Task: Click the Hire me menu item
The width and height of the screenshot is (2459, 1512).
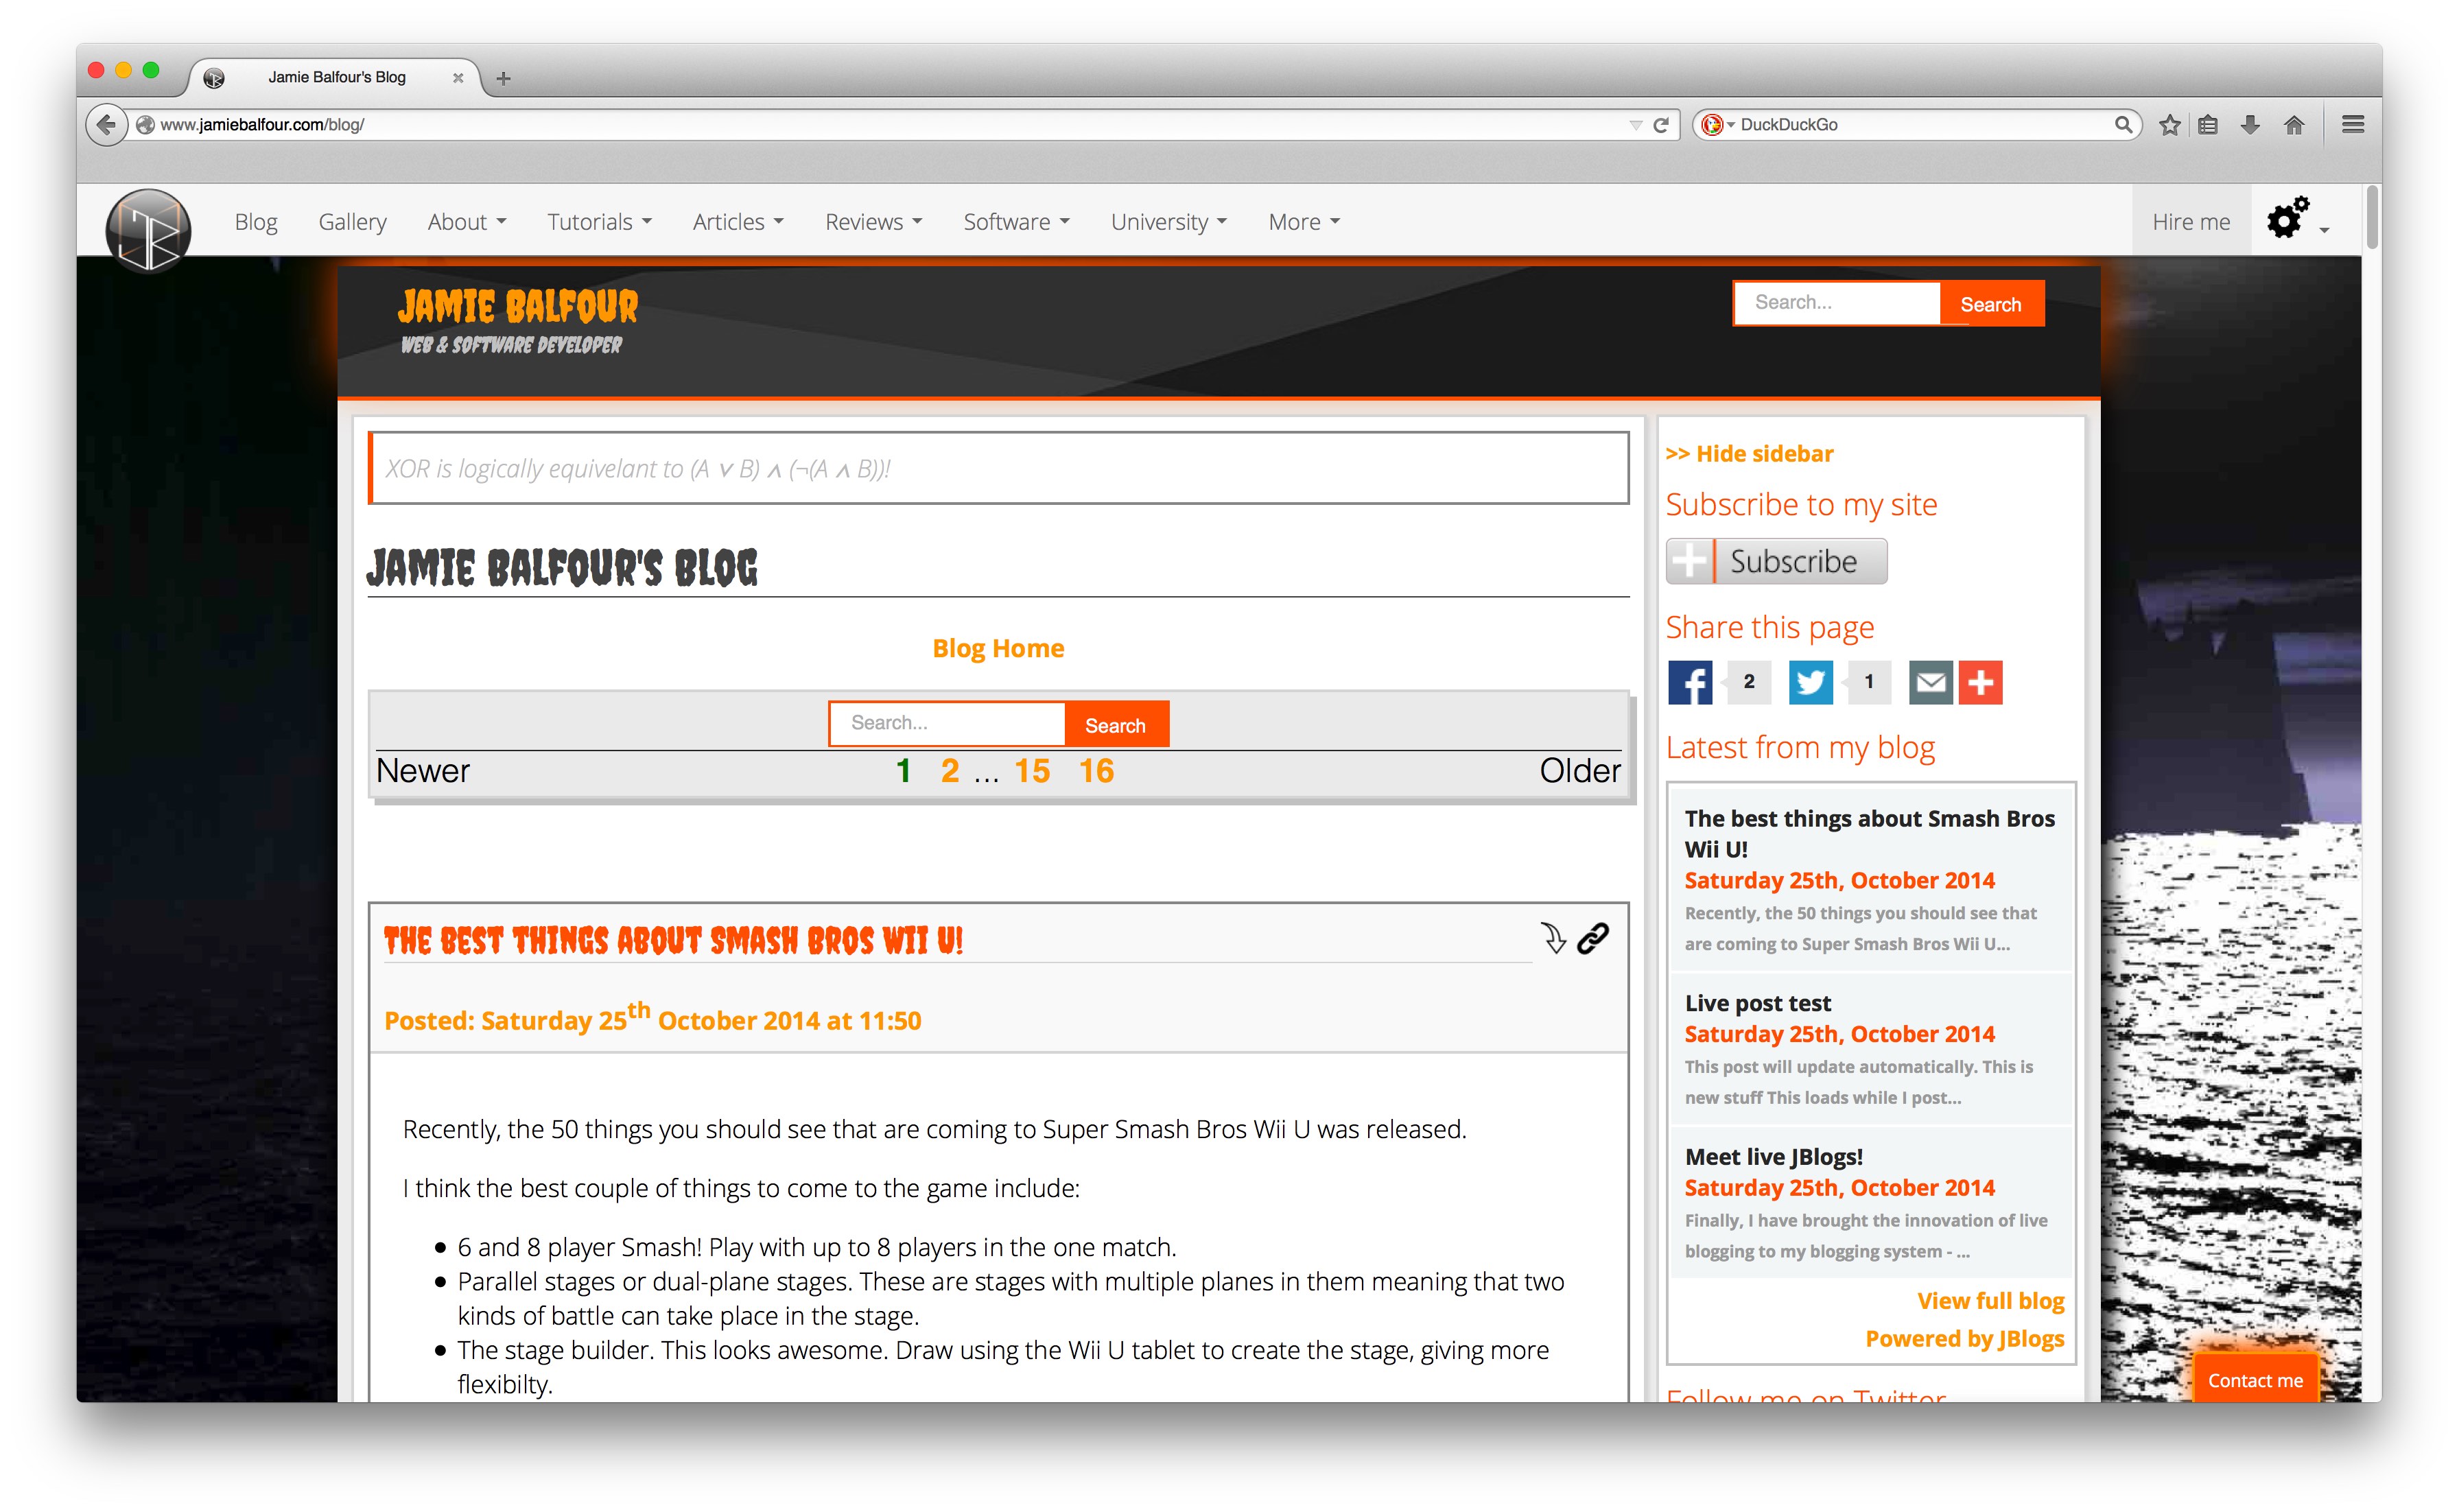Action: (x=2190, y=222)
